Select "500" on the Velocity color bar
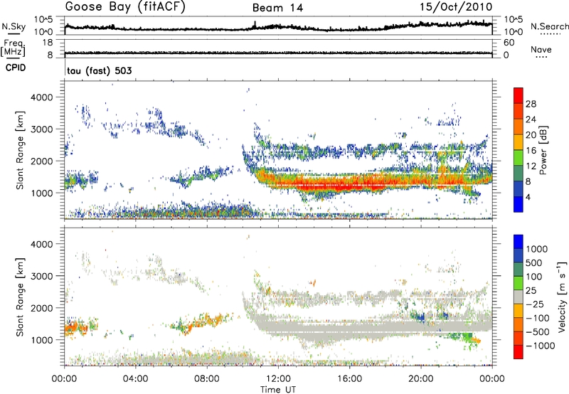The height and width of the screenshot is (394, 569). click(x=534, y=262)
